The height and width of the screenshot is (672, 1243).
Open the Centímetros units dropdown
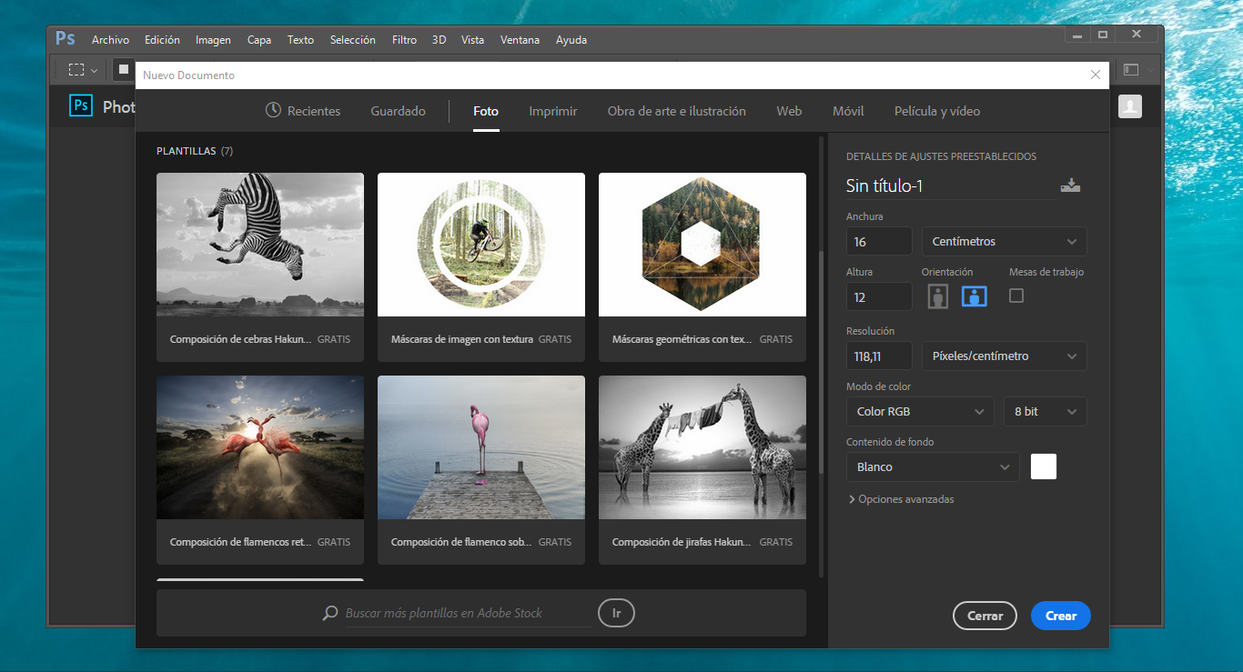(1004, 241)
